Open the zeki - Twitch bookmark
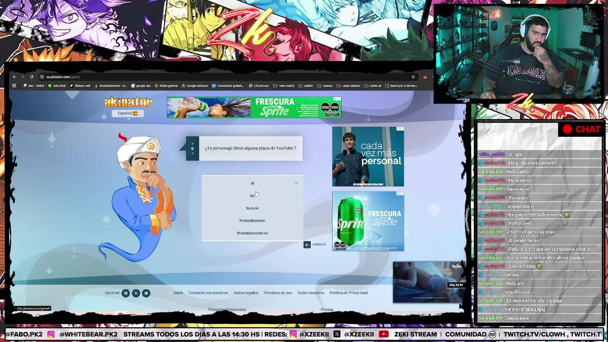This screenshot has height=342, width=608. (x=34, y=86)
